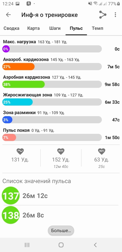Image resolution: width=122 pixels, height=252 pixels.
Task: Tap the Android home button
Action: click(61, 245)
